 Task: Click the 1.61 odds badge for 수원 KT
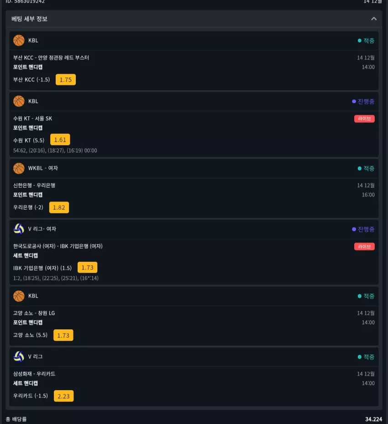[x=60, y=140]
